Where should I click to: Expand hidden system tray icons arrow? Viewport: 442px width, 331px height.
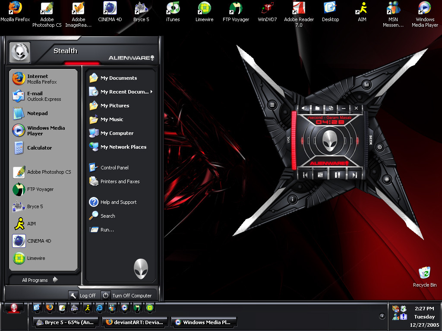pos(382,316)
